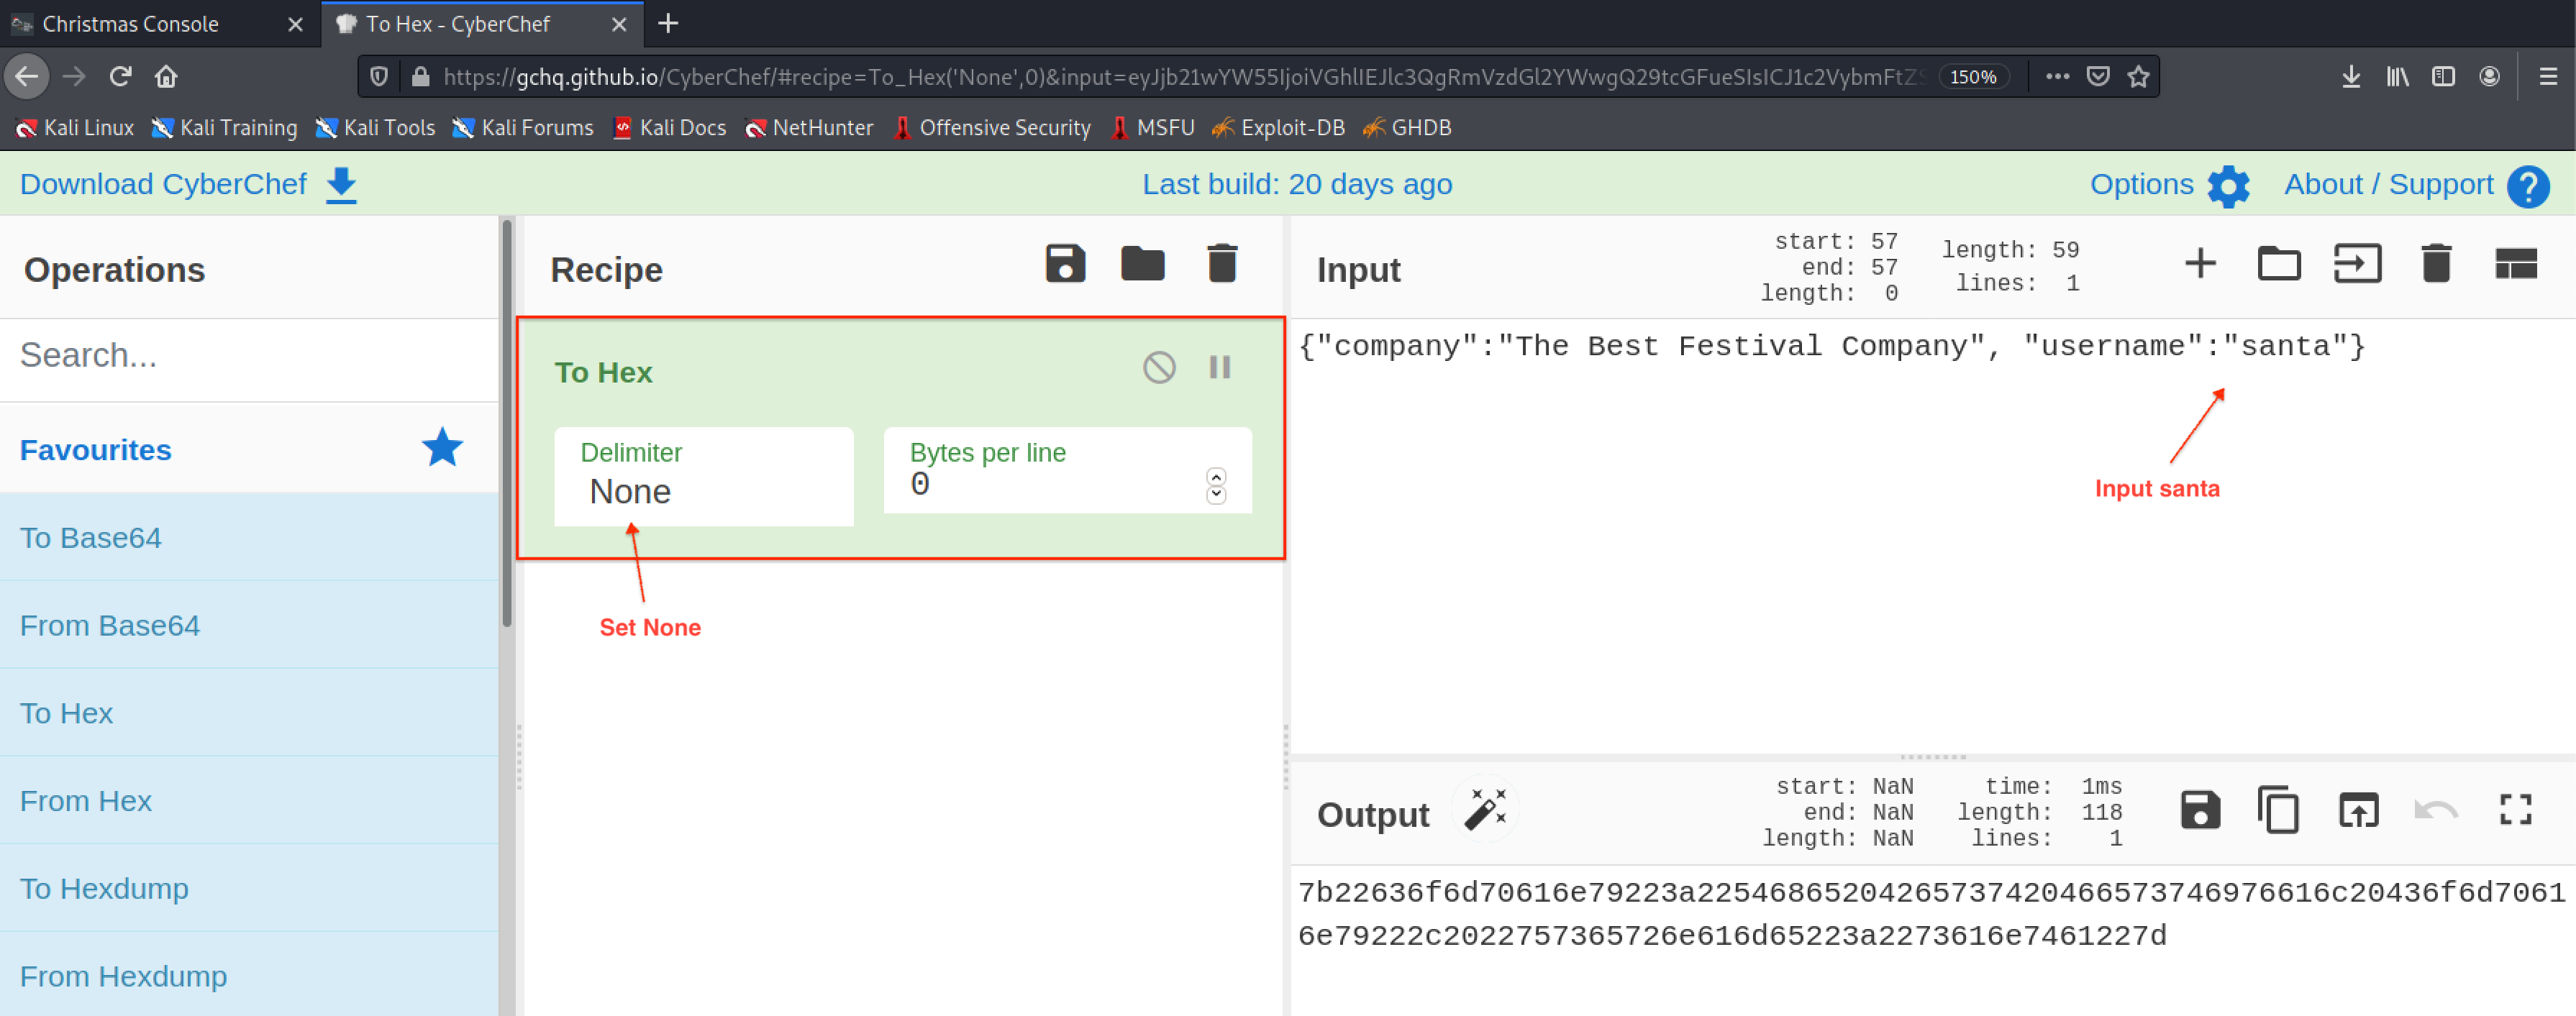Reset pane layout icon

coord(2515,264)
